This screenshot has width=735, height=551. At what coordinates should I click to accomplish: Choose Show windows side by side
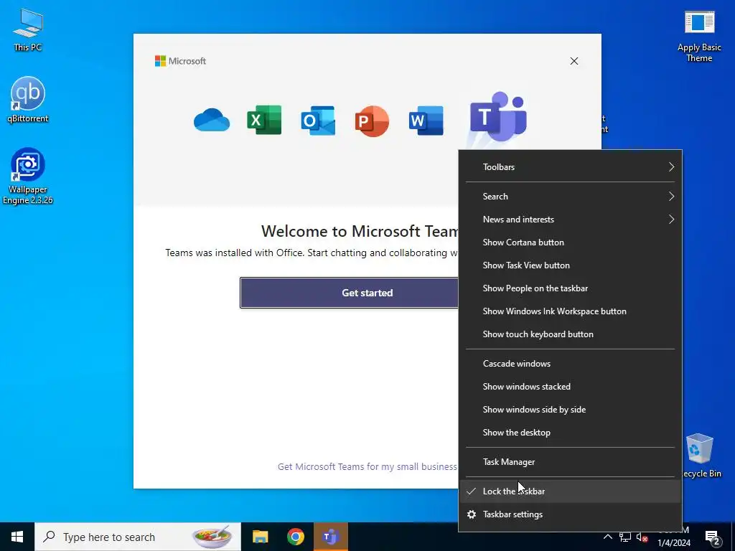coord(571,410)
